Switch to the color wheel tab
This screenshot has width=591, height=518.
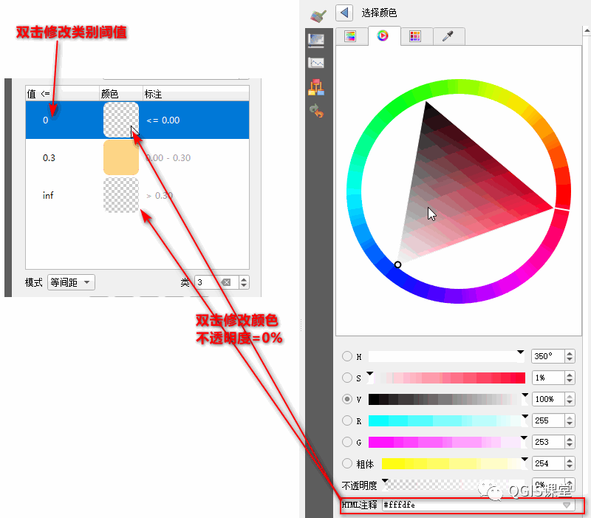383,35
